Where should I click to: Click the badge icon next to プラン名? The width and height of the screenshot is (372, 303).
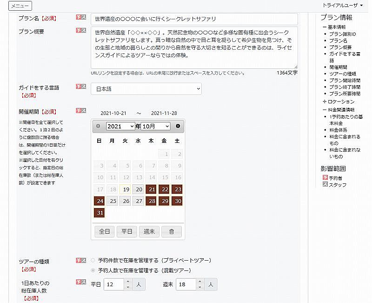[81, 17]
